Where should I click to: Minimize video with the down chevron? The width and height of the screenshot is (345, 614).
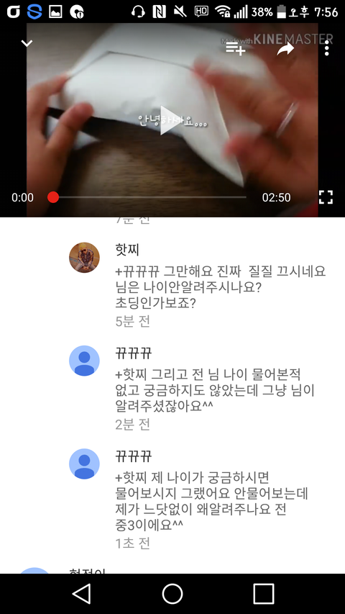click(x=27, y=43)
